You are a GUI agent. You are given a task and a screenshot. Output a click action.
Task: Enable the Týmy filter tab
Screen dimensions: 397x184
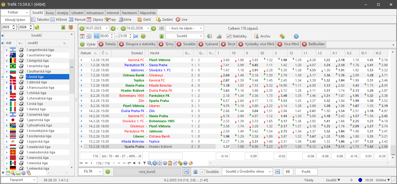(166, 44)
